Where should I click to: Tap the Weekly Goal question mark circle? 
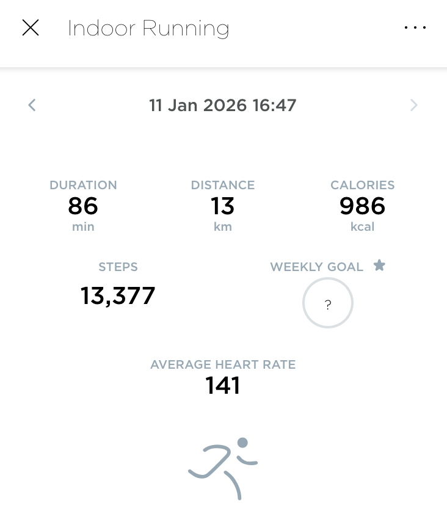328,303
